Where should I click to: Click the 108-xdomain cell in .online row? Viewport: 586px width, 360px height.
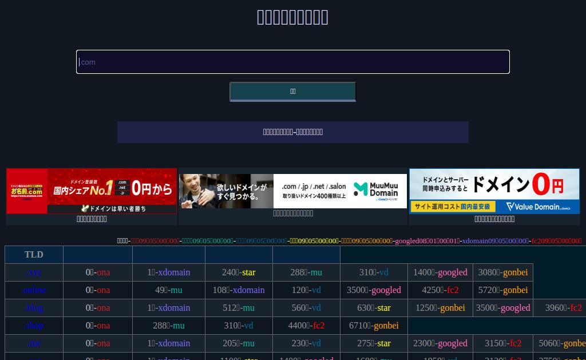[239, 290]
